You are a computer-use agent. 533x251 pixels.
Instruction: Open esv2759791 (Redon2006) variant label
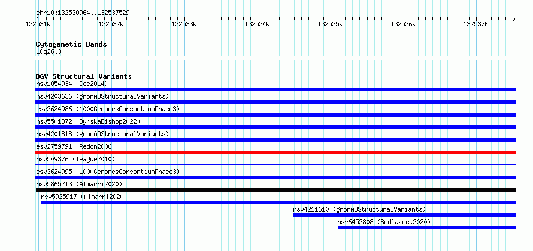[75, 146]
